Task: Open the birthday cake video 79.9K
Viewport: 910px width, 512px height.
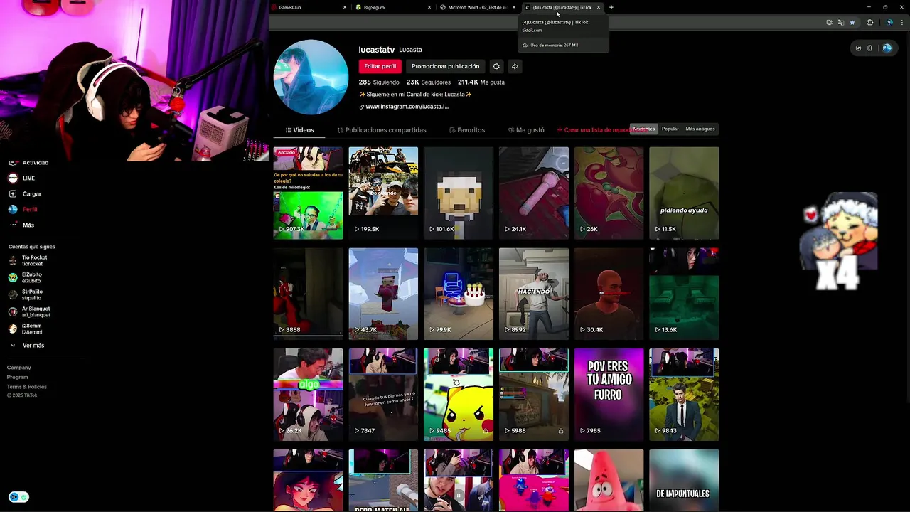Action: pyautogui.click(x=459, y=294)
